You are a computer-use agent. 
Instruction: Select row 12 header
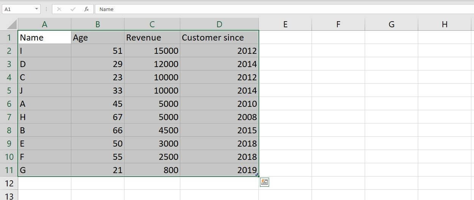tap(9, 183)
